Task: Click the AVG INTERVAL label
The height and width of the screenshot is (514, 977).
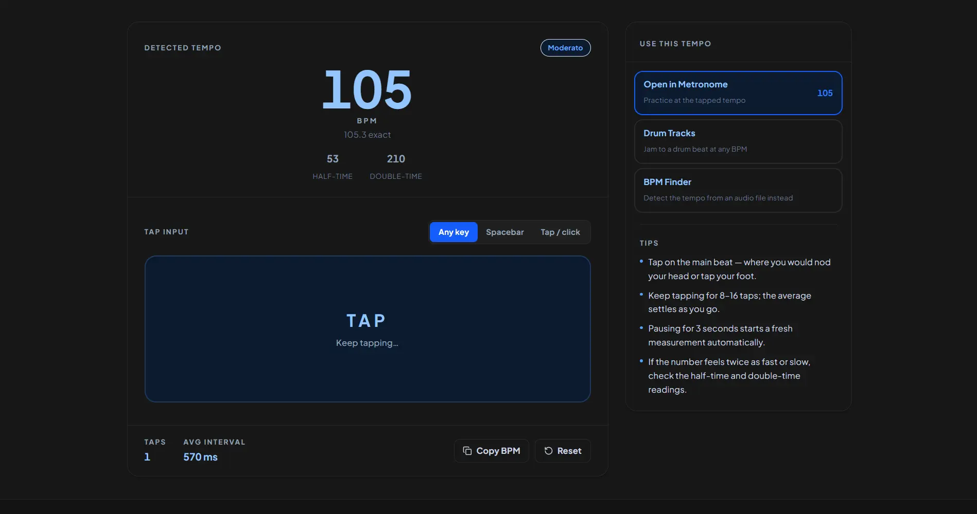Action: (x=214, y=442)
